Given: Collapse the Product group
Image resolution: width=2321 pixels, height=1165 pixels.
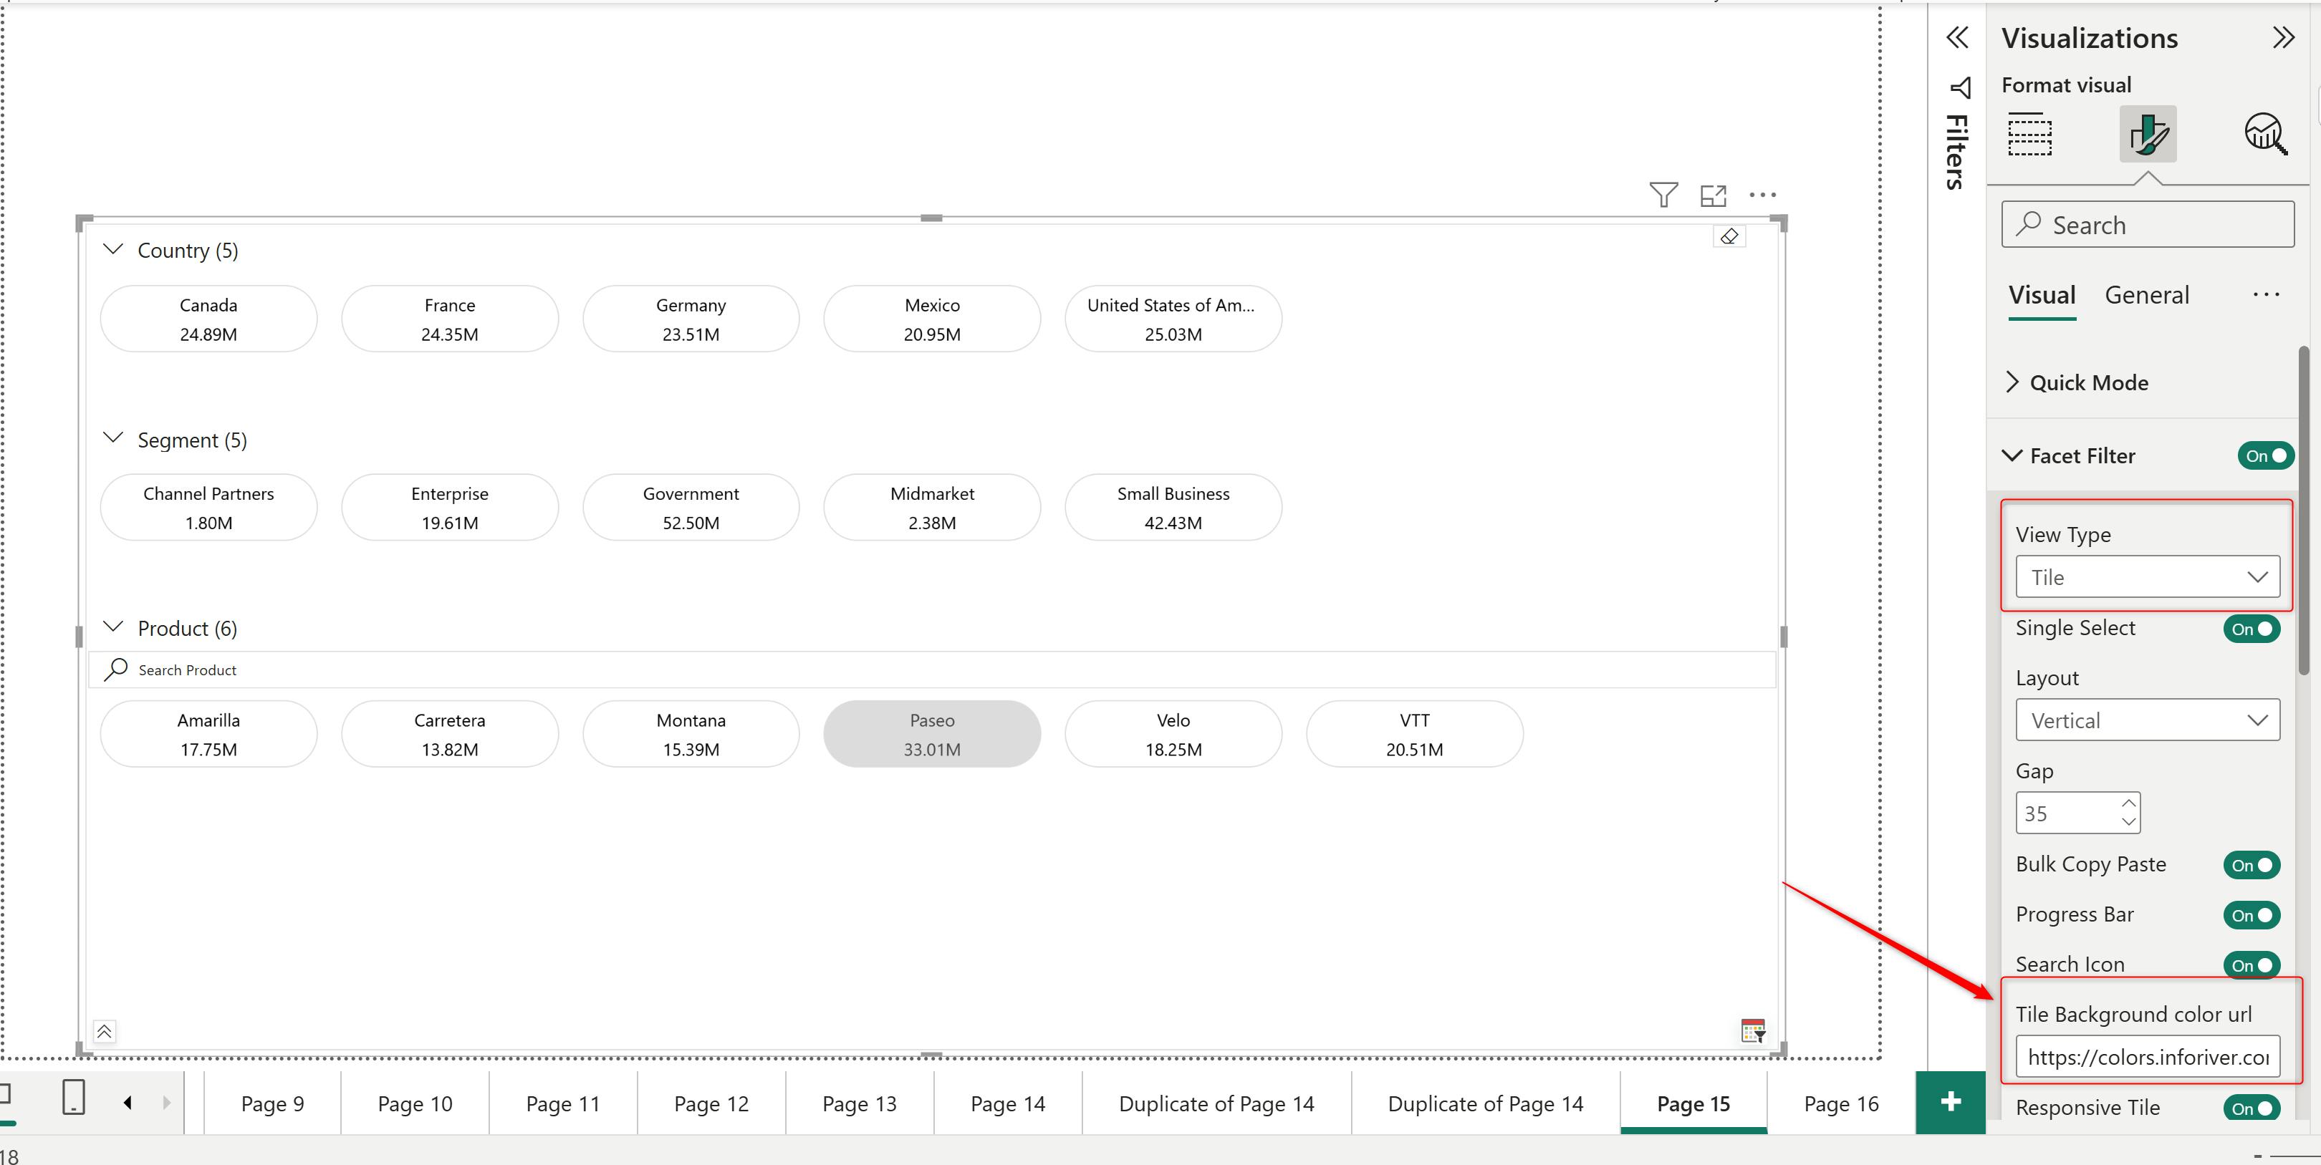Looking at the screenshot, I should (112, 627).
